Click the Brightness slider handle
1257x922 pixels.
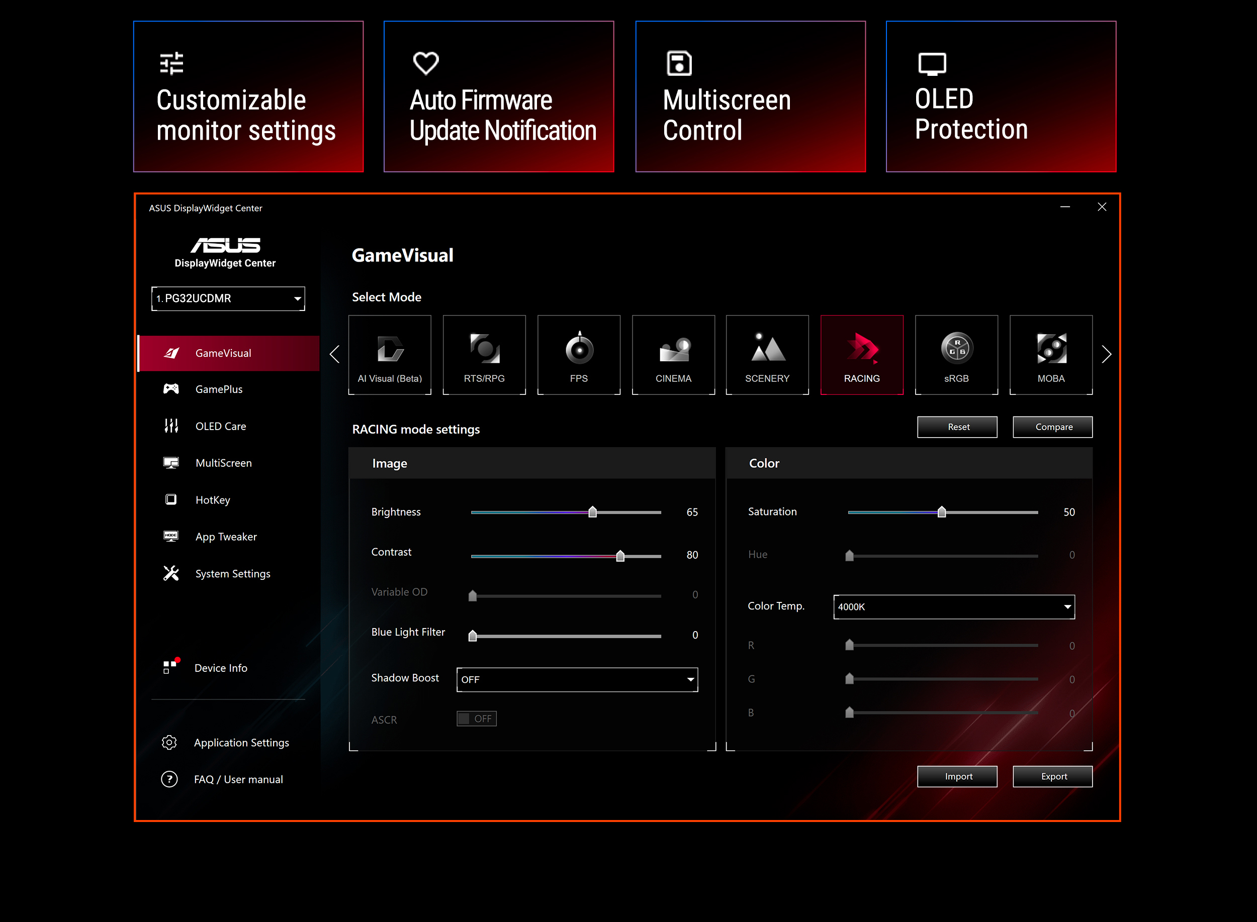tap(592, 511)
